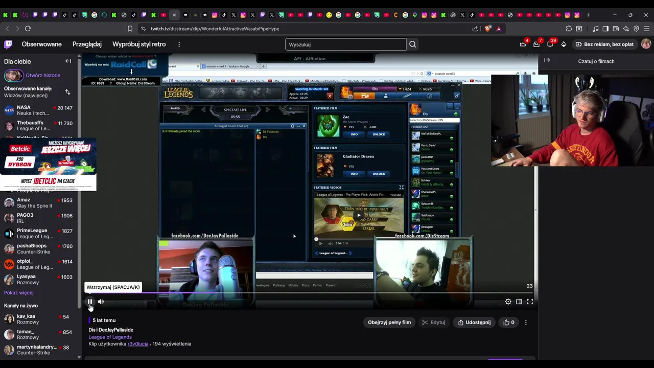The height and width of the screenshot is (368, 654).
Task: Open r3v0lucja user profile link
Action: [138, 344]
